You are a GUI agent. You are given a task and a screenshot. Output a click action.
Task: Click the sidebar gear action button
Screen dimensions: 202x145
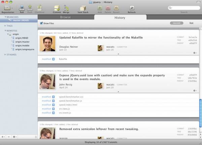coord(14,137)
